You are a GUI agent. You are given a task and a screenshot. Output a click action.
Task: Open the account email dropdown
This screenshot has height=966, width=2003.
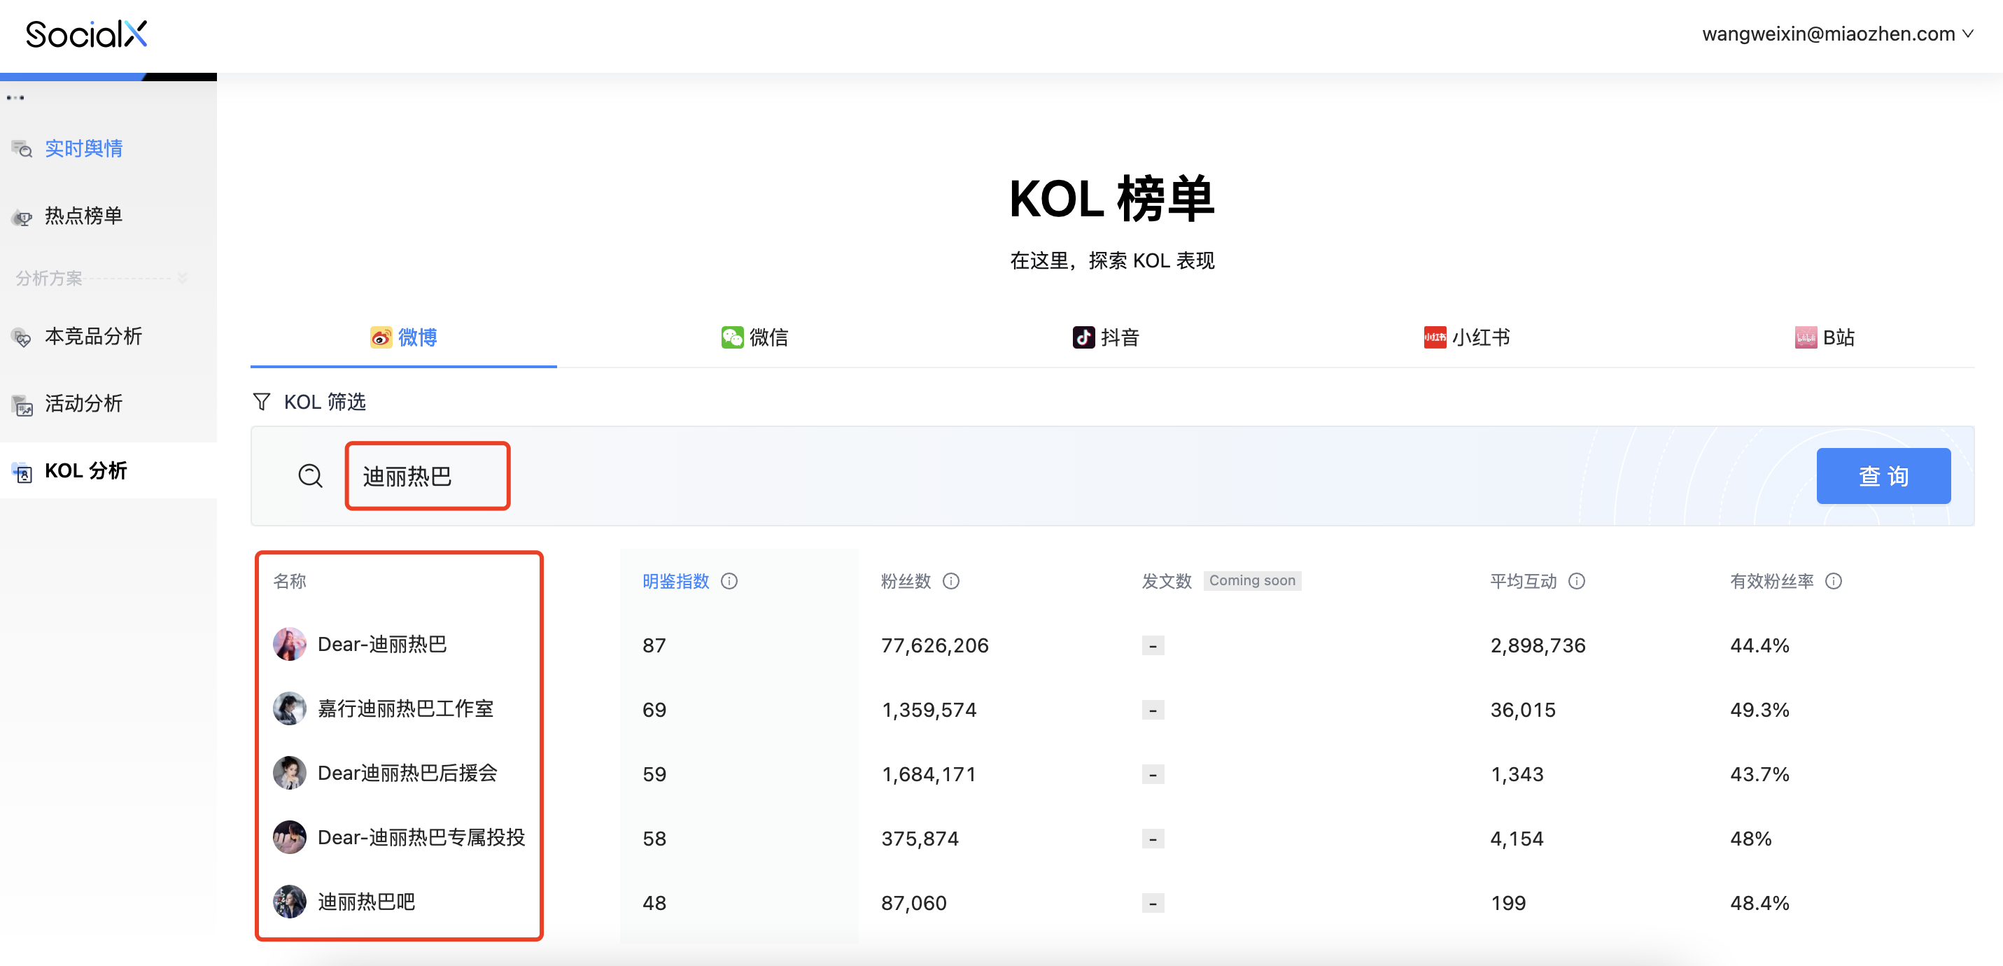1836,34
